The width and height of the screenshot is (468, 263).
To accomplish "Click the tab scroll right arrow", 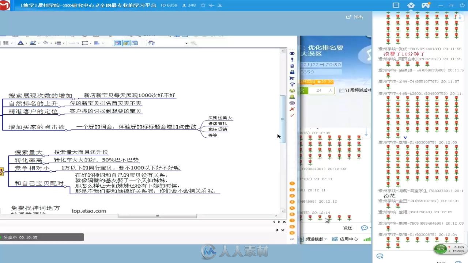I will coord(279,222).
